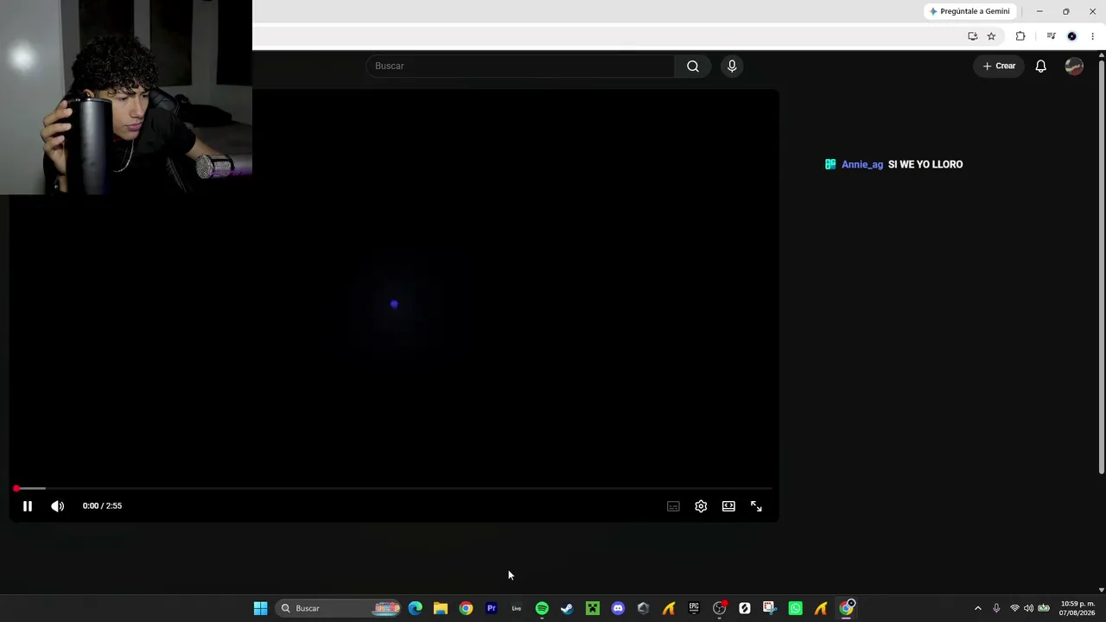This screenshot has height=622, width=1106.
Task: Show hidden system tray icons
Action: [978, 608]
